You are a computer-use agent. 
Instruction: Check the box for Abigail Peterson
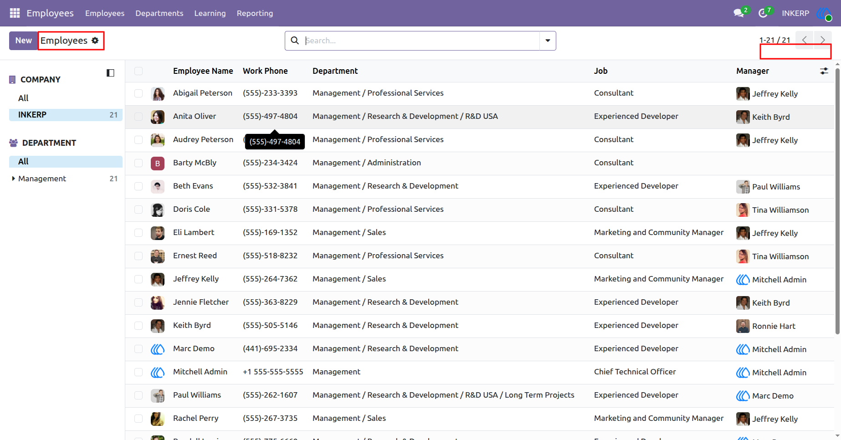tap(138, 93)
